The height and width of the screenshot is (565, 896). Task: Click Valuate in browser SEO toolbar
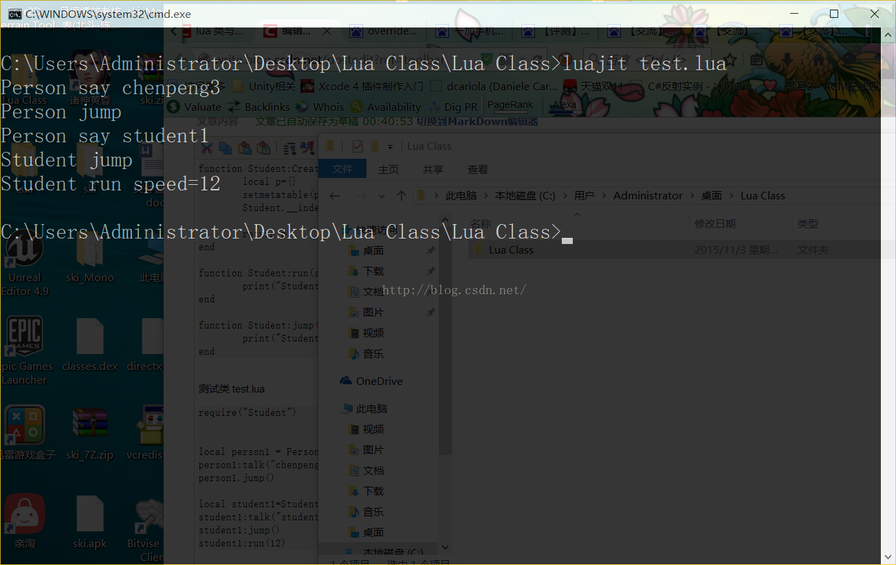point(195,107)
